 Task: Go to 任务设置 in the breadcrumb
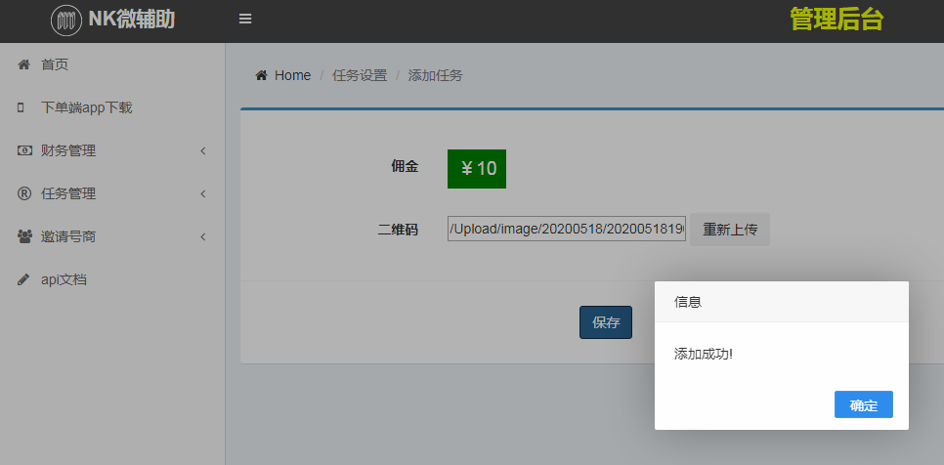coord(360,75)
